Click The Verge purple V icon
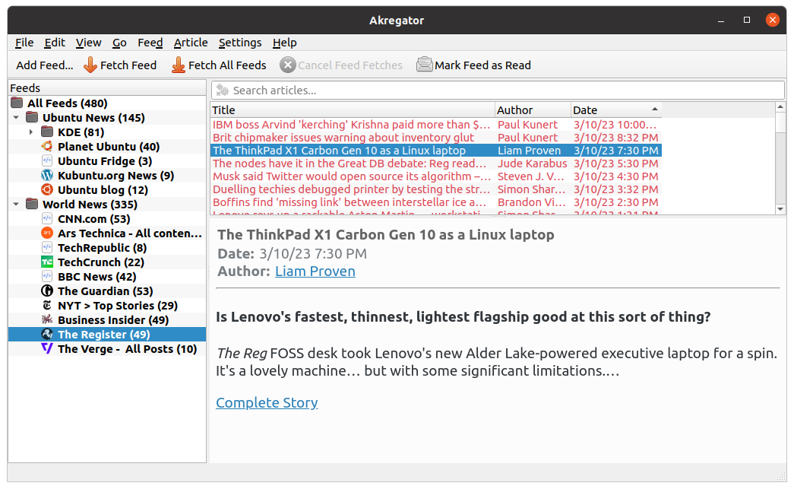 (x=47, y=348)
